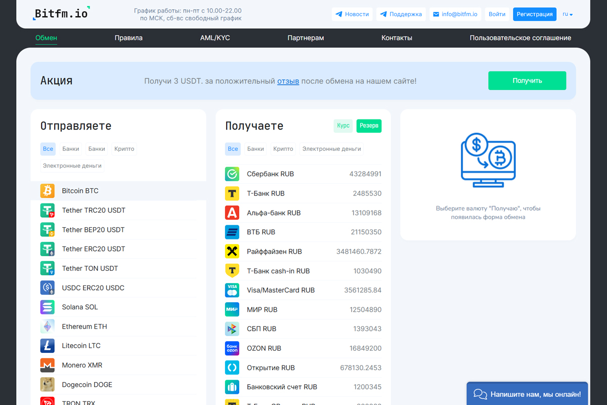Select the Райффайзен RUB icon
Viewport: 607px width, 405px height.
pyautogui.click(x=232, y=251)
